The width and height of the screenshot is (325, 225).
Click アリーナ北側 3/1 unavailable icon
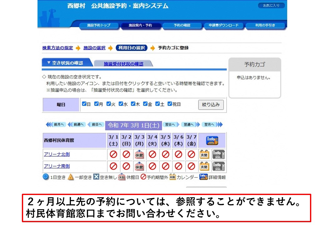click(113, 154)
